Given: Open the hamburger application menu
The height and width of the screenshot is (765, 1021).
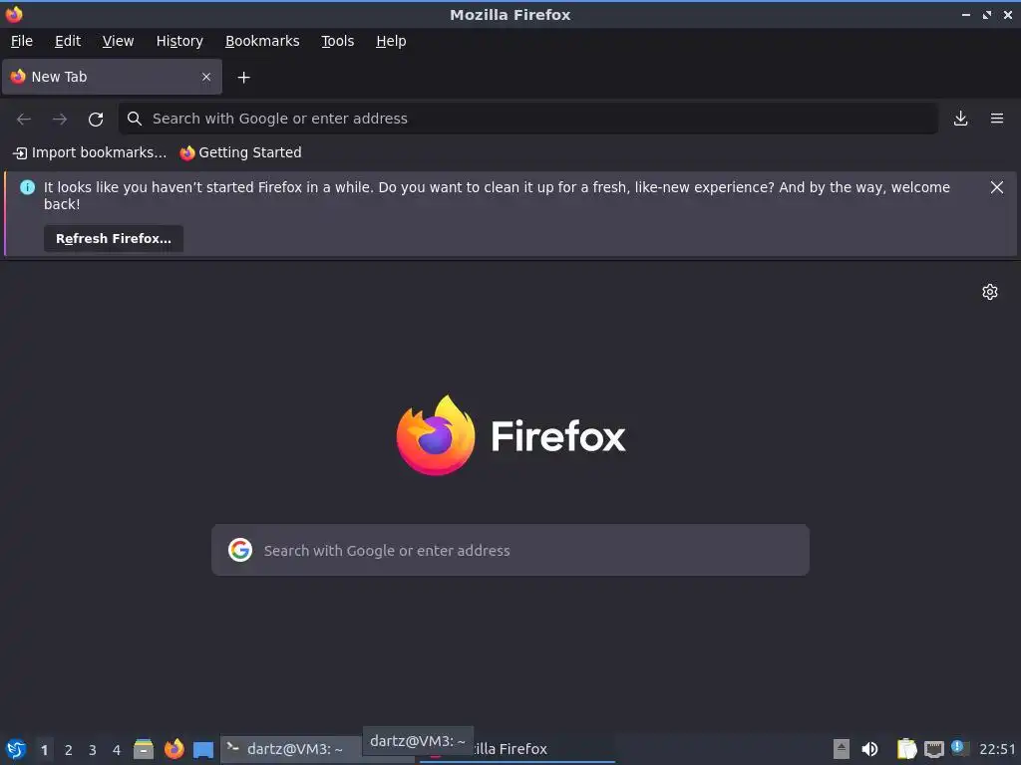Looking at the screenshot, I should coord(997,119).
